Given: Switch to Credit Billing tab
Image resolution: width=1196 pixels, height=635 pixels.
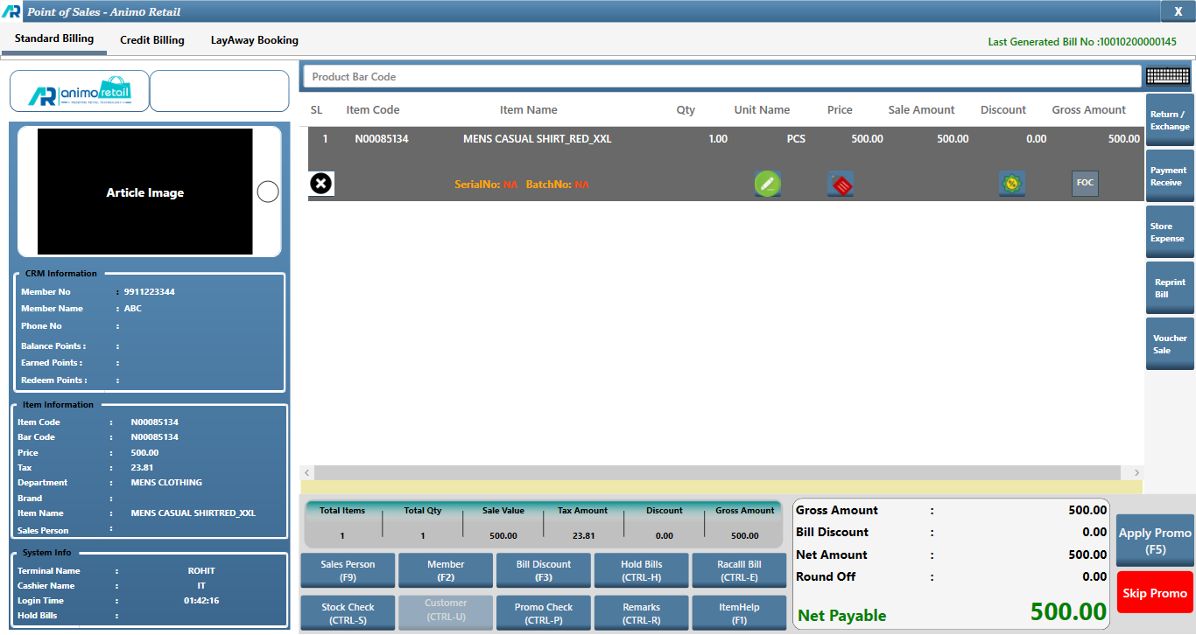Looking at the screenshot, I should 152,40.
